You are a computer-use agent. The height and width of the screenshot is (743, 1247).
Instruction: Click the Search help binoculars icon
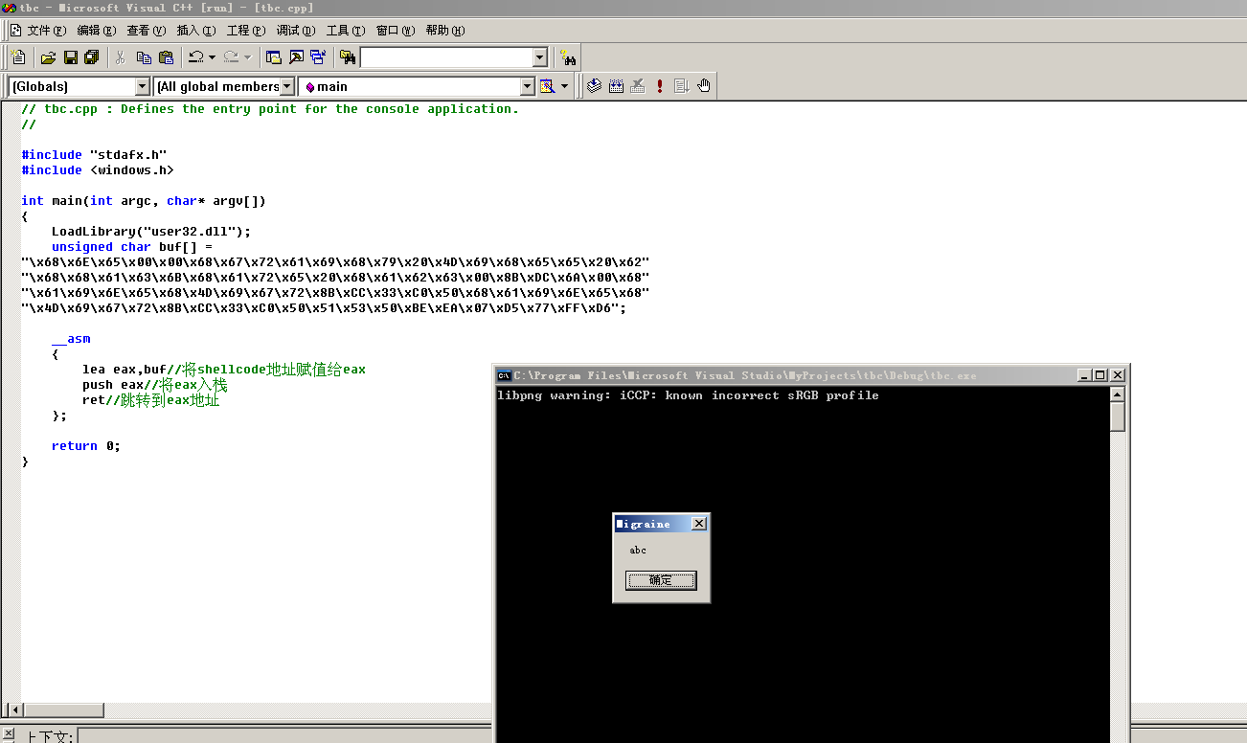click(x=568, y=57)
